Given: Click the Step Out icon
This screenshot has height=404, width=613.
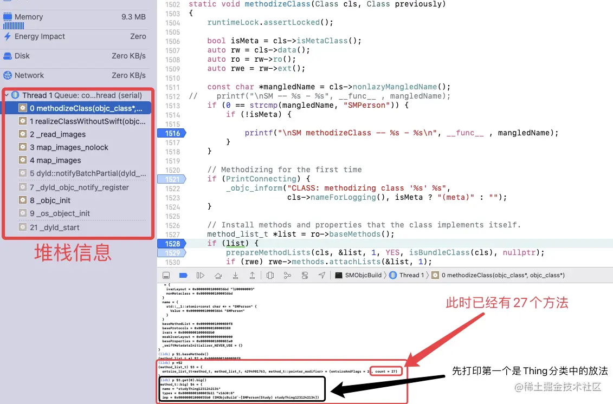Looking at the screenshot, I should pyautogui.click(x=252, y=276).
